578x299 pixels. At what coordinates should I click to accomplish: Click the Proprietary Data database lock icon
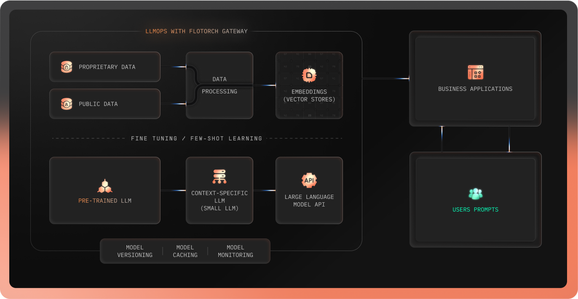coord(67,67)
